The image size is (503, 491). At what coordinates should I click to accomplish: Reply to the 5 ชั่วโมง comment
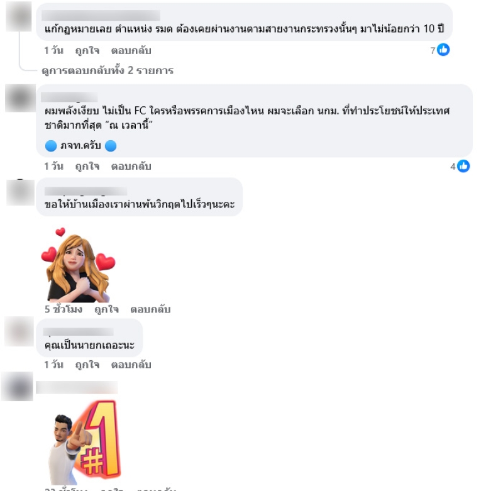click(150, 309)
